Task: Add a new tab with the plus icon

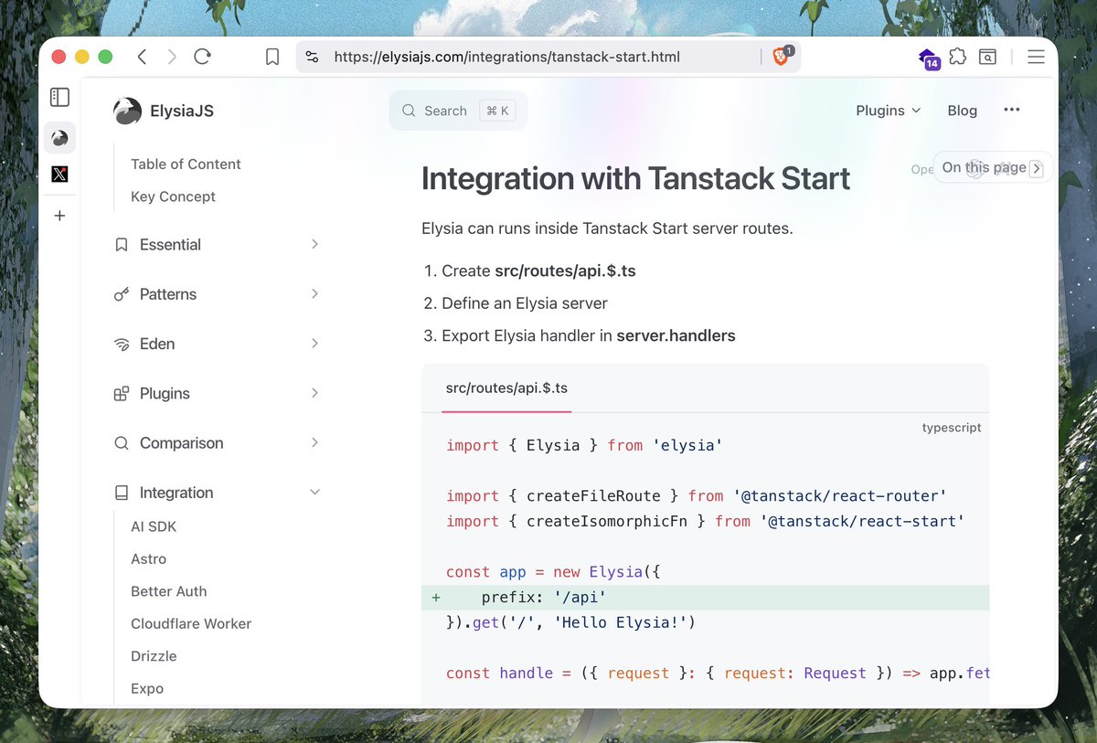Action: click(x=59, y=216)
